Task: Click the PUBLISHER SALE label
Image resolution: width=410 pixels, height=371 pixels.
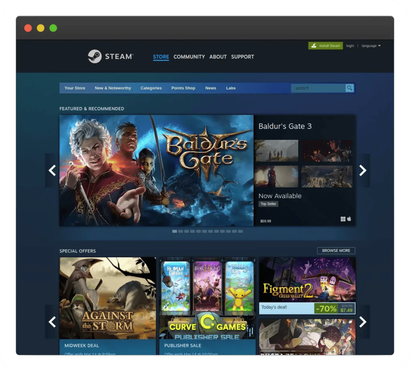Action: pos(183,345)
